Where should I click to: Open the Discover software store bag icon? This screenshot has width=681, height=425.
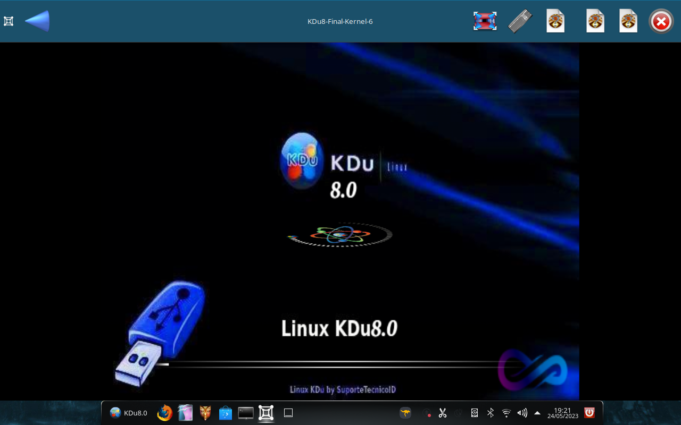point(226,413)
